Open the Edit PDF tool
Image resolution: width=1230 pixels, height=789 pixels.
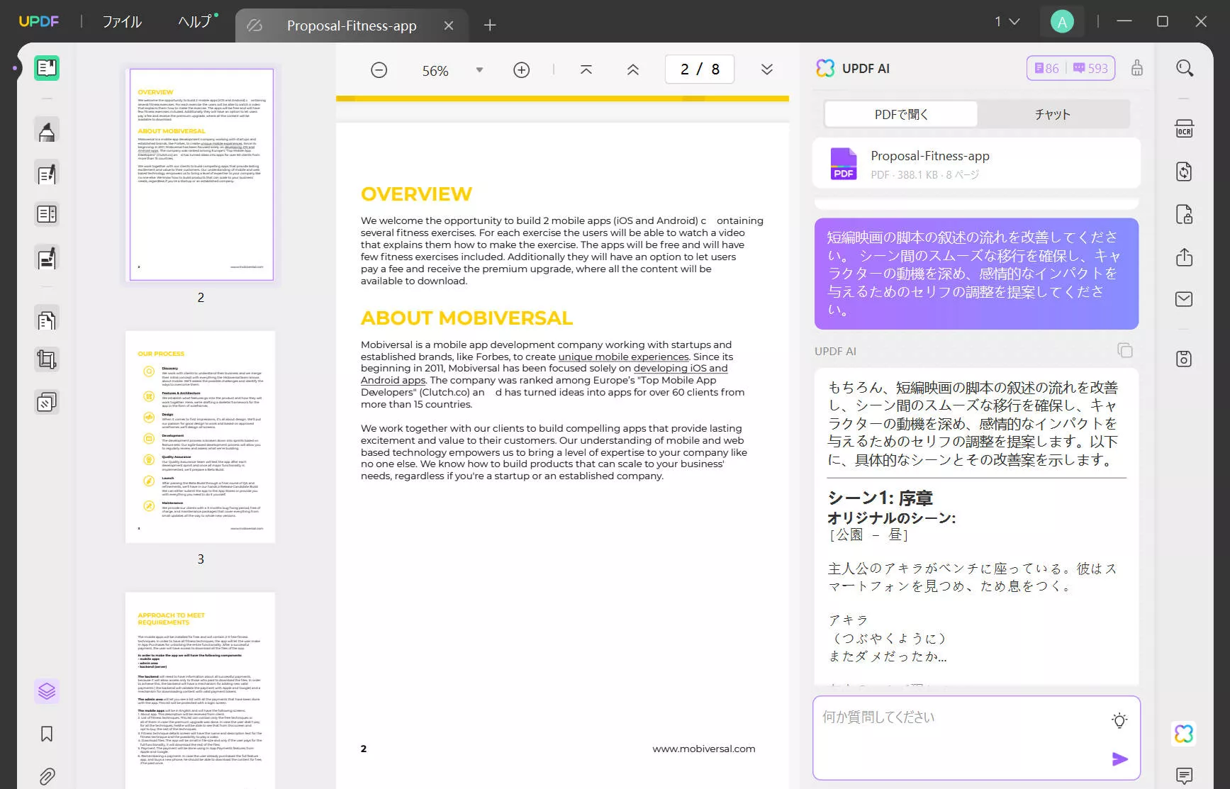point(47,174)
